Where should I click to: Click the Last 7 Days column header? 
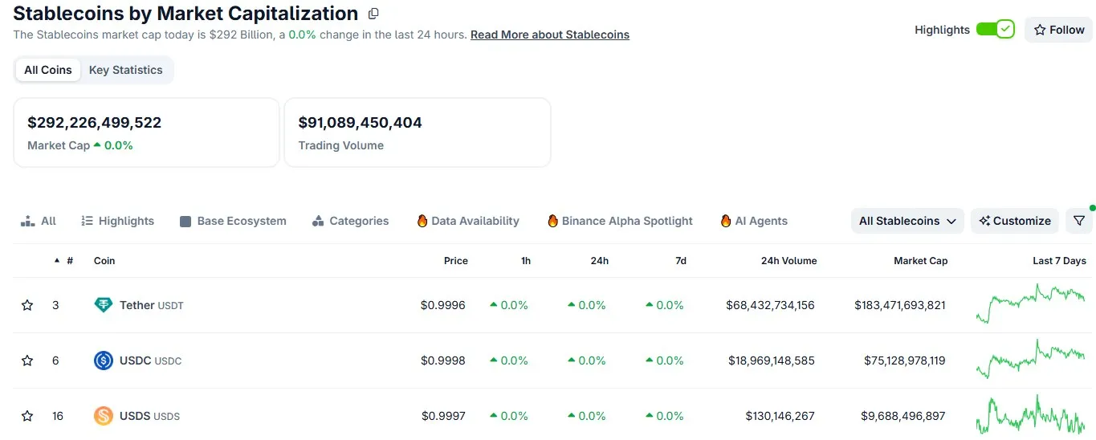click(1059, 261)
